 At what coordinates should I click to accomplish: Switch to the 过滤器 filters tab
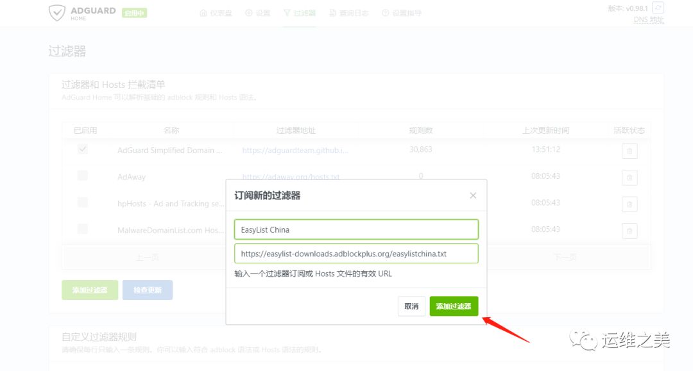coord(300,13)
